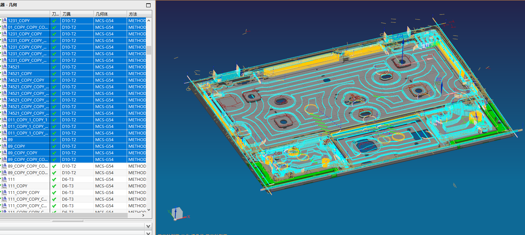This screenshot has width=525, height=235.
Task: Sort by the 刀具 column header
Action: point(77,14)
